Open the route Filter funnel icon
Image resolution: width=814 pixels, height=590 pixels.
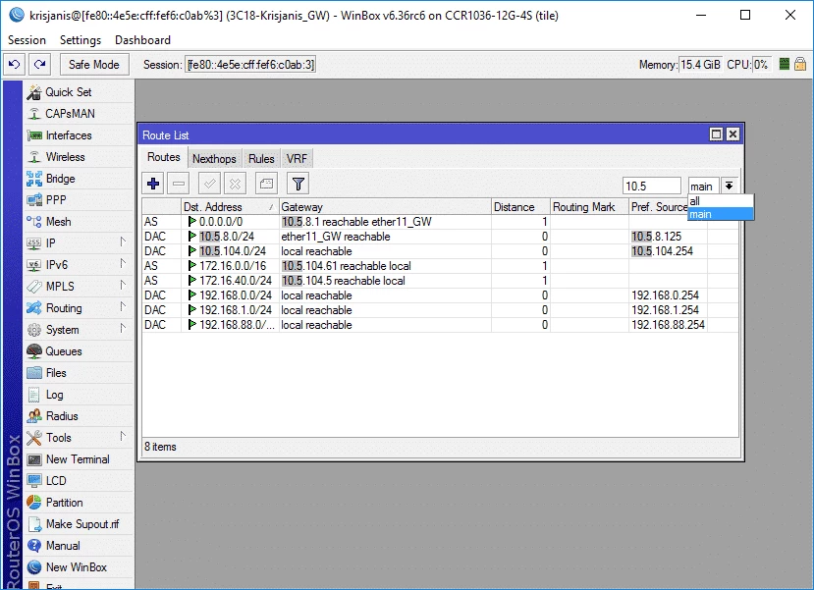[x=298, y=184]
